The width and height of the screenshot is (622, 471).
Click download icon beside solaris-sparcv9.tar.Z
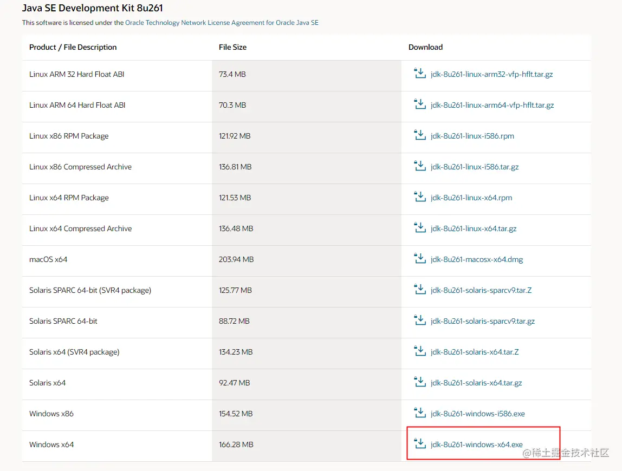pos(420,290)
